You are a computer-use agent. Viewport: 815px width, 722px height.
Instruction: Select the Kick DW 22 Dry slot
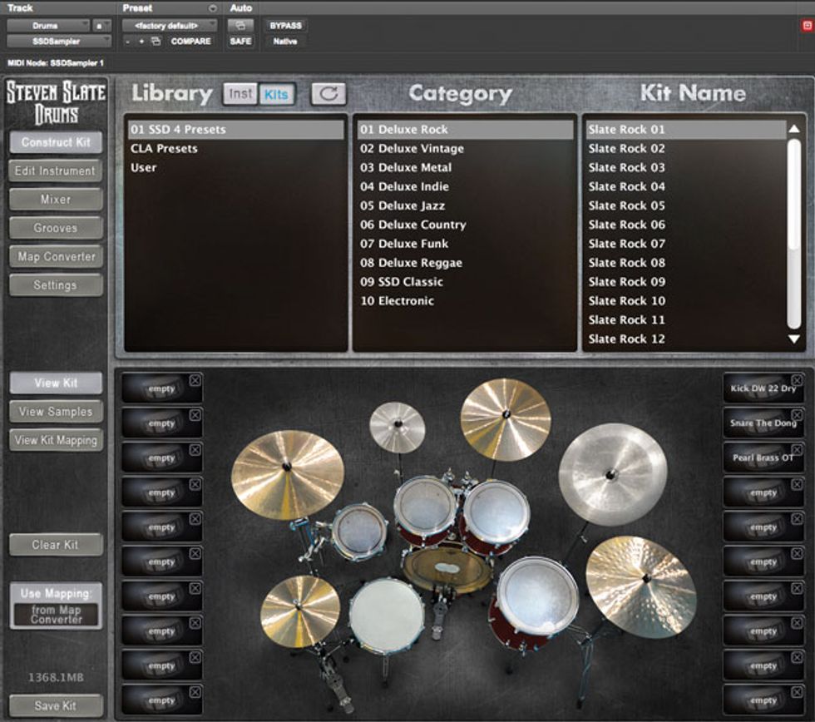tap(763, 388)
